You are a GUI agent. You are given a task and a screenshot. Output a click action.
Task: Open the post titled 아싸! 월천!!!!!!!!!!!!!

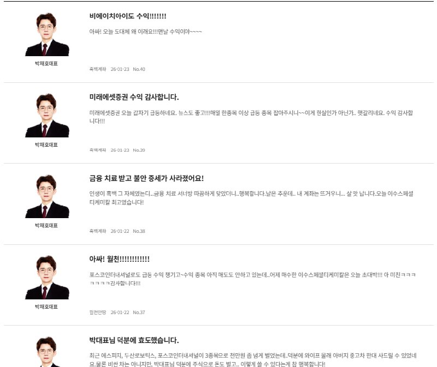click(x=119, y=259)
